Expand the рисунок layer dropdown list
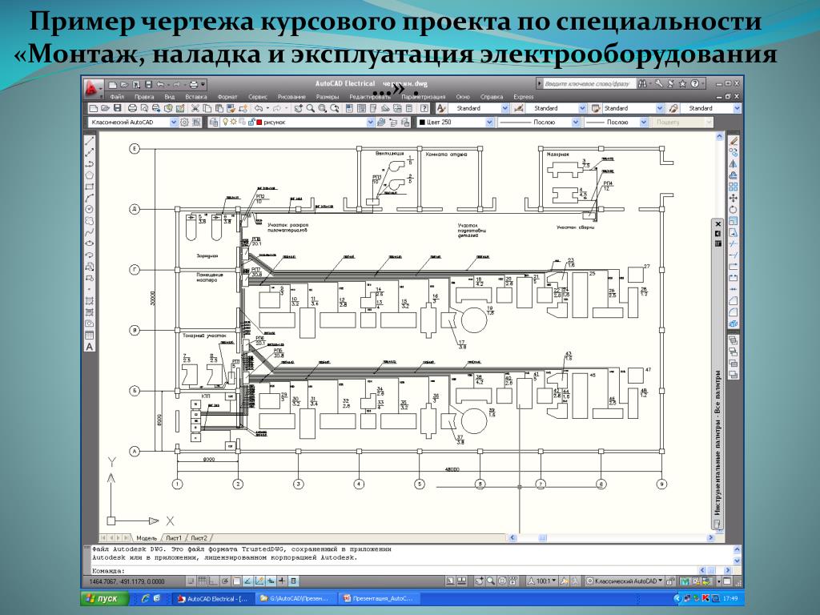This screenshot has width=820, height=615. [370, 122]
